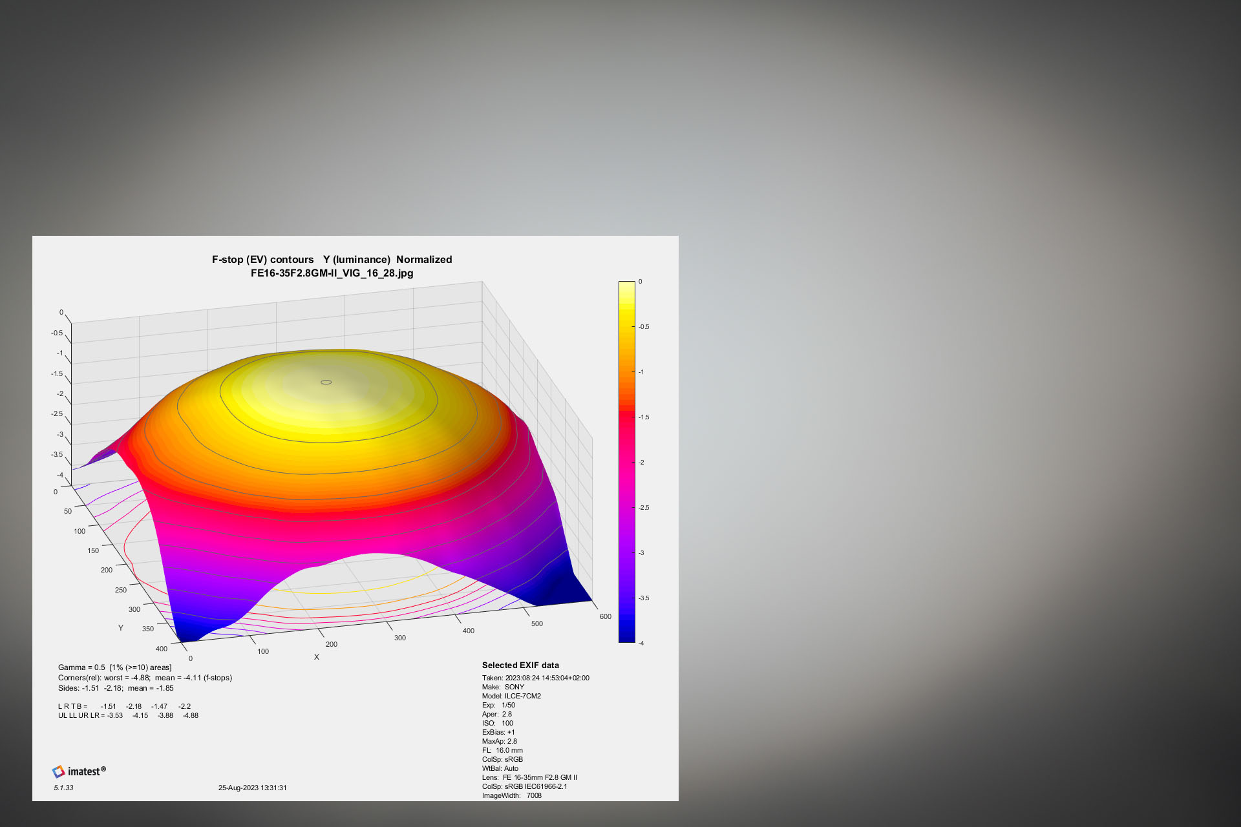
Task: Click the 'Selected EXIF data' heading
Action: point(520,665)
